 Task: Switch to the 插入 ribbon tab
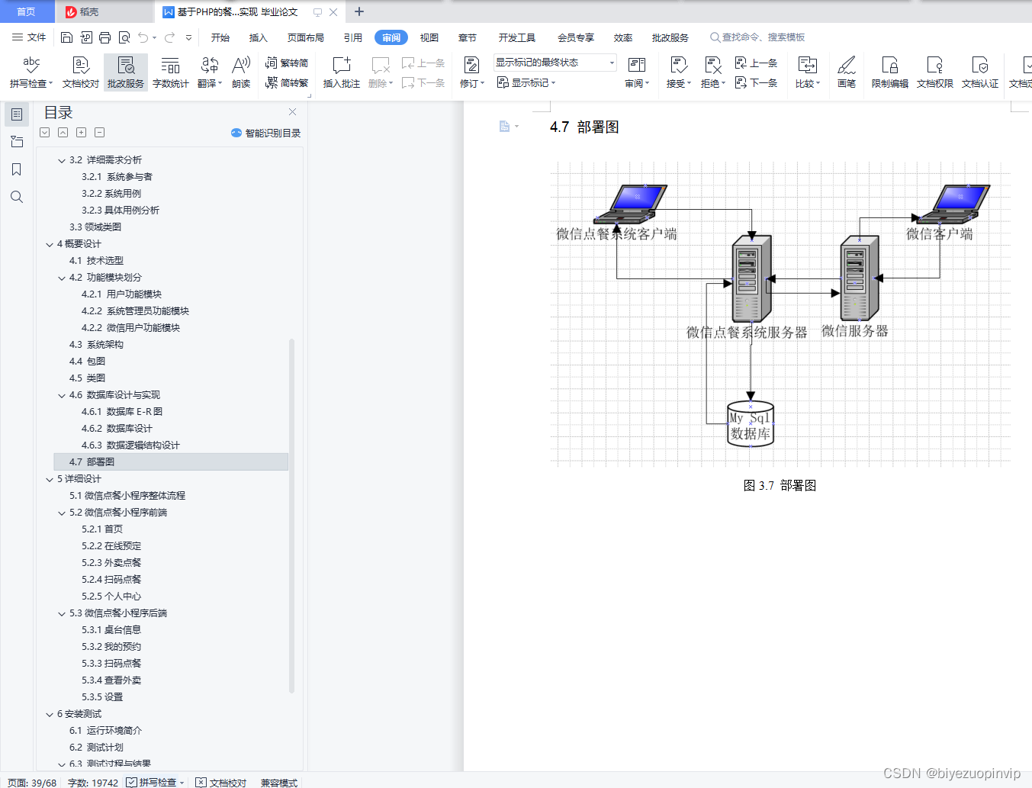coord(259,37)
